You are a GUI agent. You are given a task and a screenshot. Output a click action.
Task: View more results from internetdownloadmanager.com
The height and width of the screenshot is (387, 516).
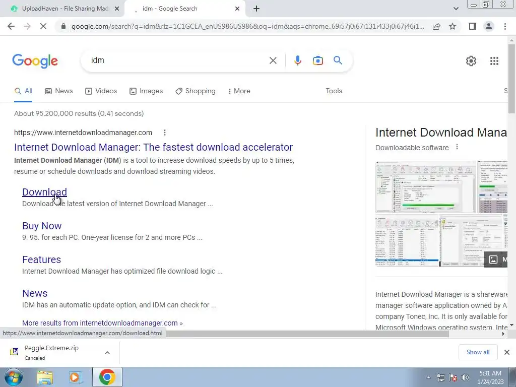(x=102, y=323)
